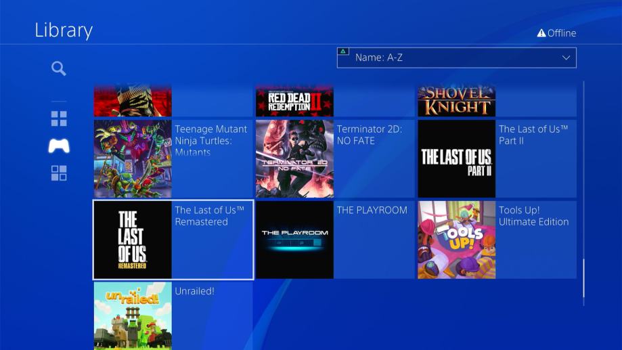Screen dimensions: 622x350
Task: Click the Tools Up! Ultimate Edition title text
Action: coord(533,216)
